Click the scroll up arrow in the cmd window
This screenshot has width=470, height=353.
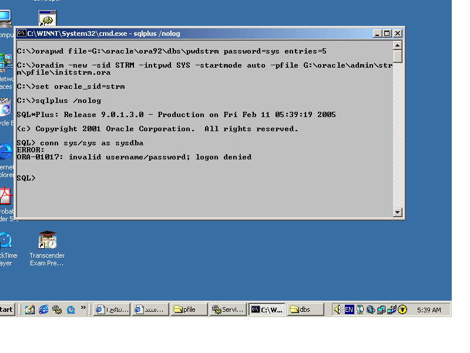coord(398,45)
